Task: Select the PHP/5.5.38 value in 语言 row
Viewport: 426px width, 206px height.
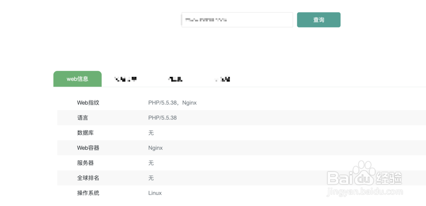Action: 162,118
